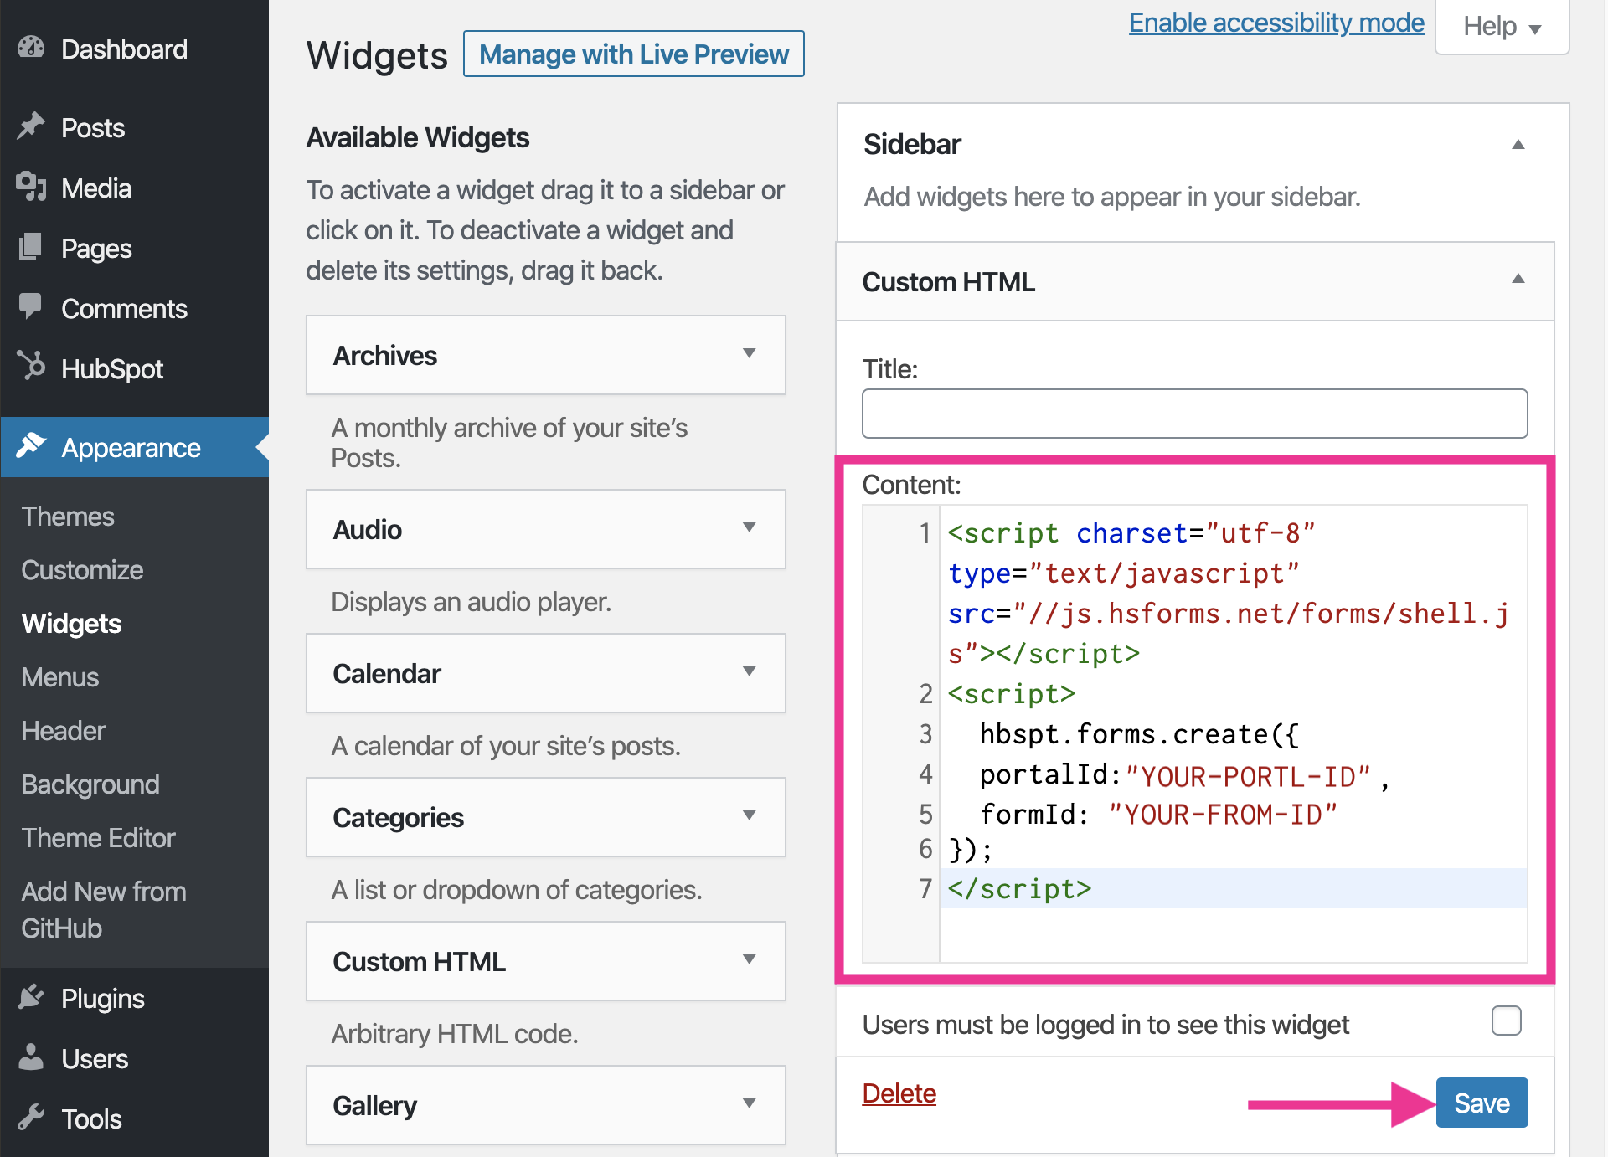
Task: Click the HubSpot sprocket icon
Action: click(31, 367)
